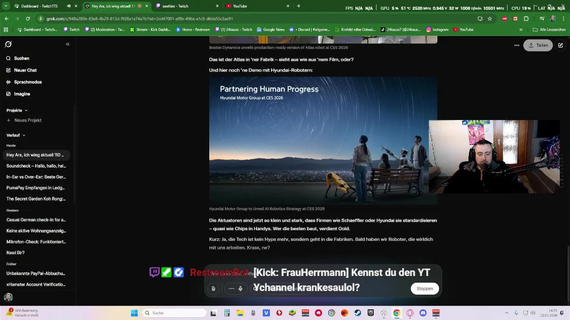Open Home - Restream bookmark

coord(193,30)
